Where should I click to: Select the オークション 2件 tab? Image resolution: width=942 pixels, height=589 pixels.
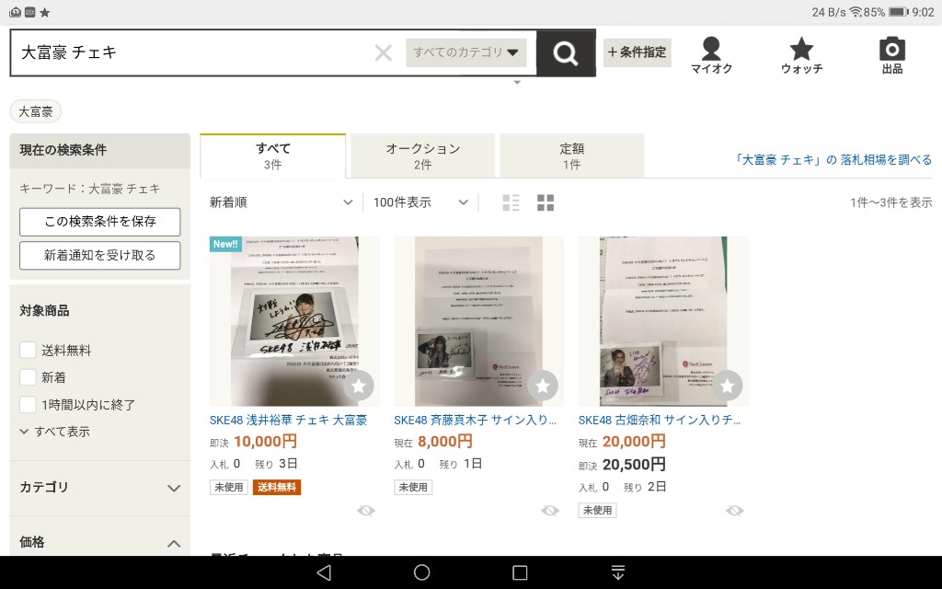(x=422, y=156)
